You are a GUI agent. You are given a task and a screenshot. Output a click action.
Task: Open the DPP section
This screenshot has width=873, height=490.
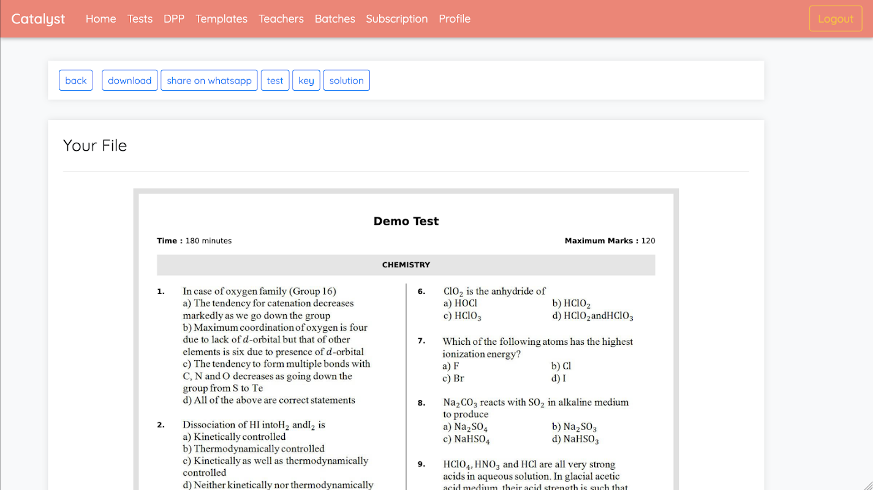(174, 19)
